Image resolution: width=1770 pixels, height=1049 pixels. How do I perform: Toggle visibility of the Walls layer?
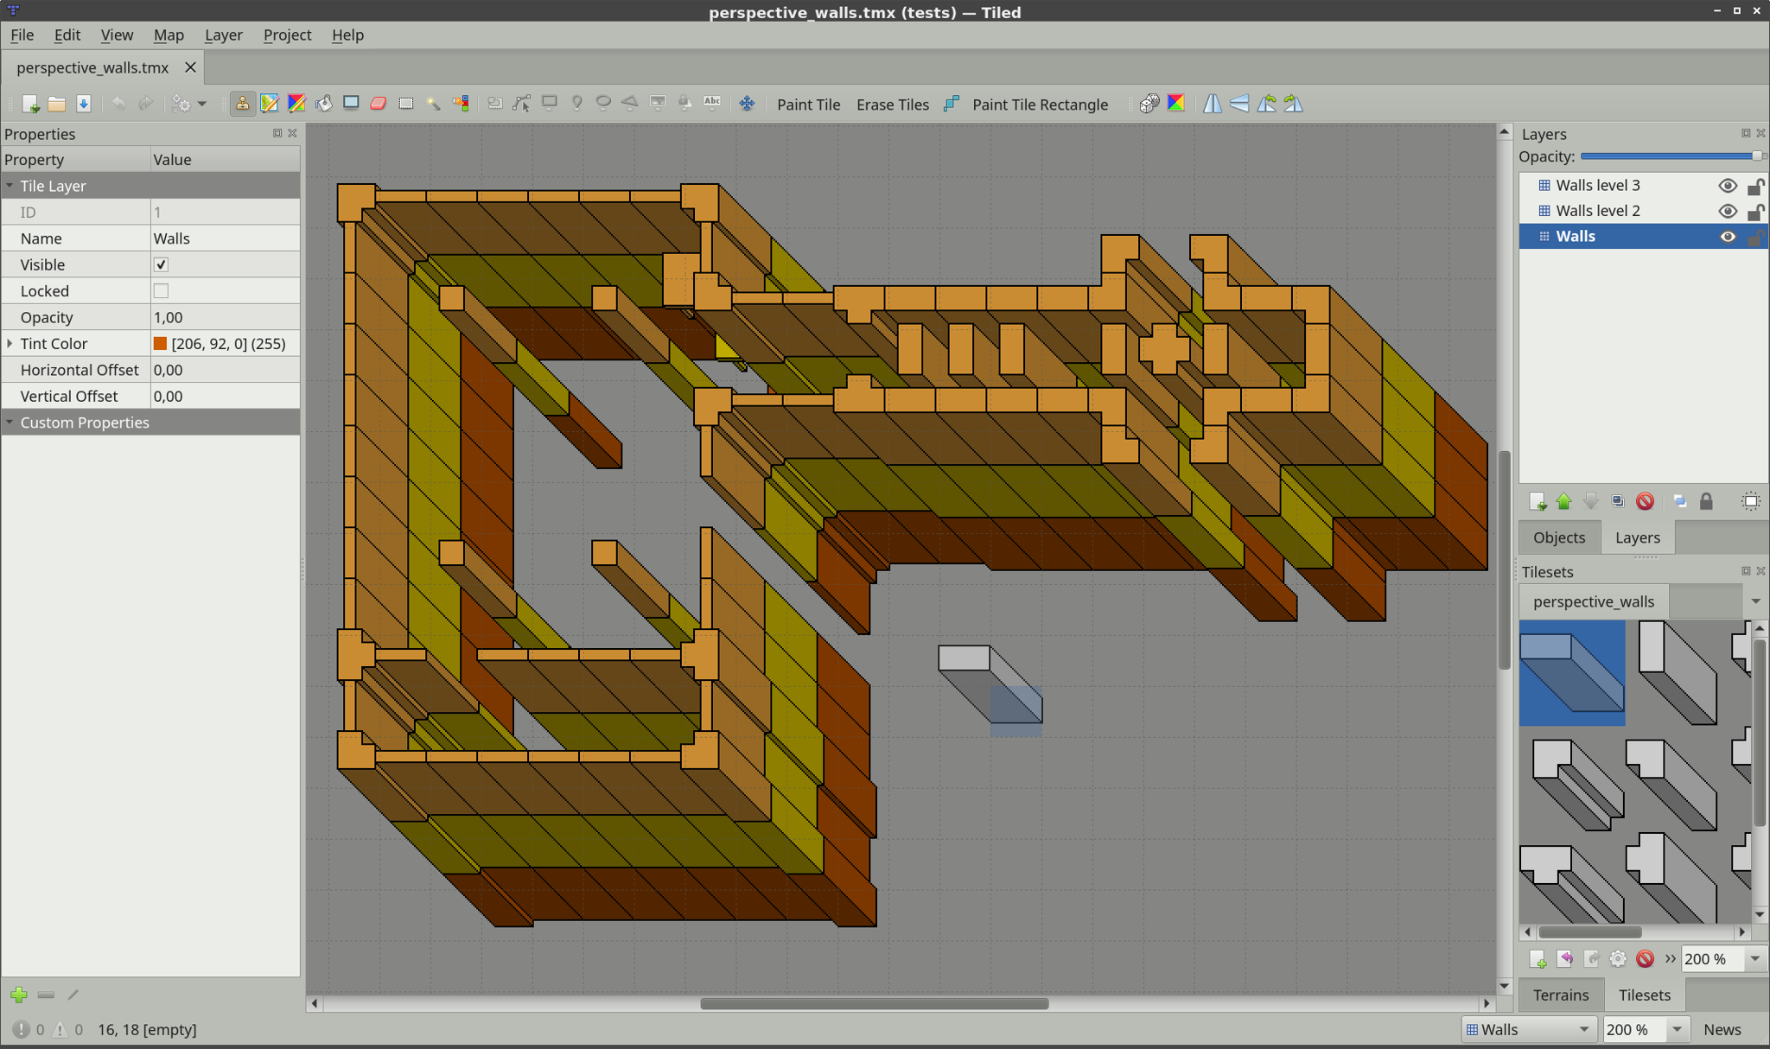point(1727,237)
